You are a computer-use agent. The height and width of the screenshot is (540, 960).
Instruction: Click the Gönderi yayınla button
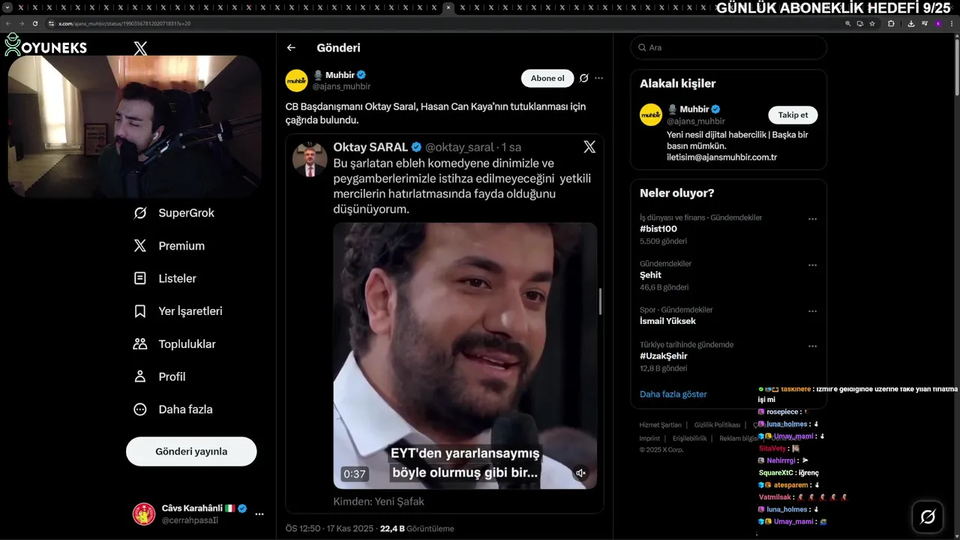point(191,451)
